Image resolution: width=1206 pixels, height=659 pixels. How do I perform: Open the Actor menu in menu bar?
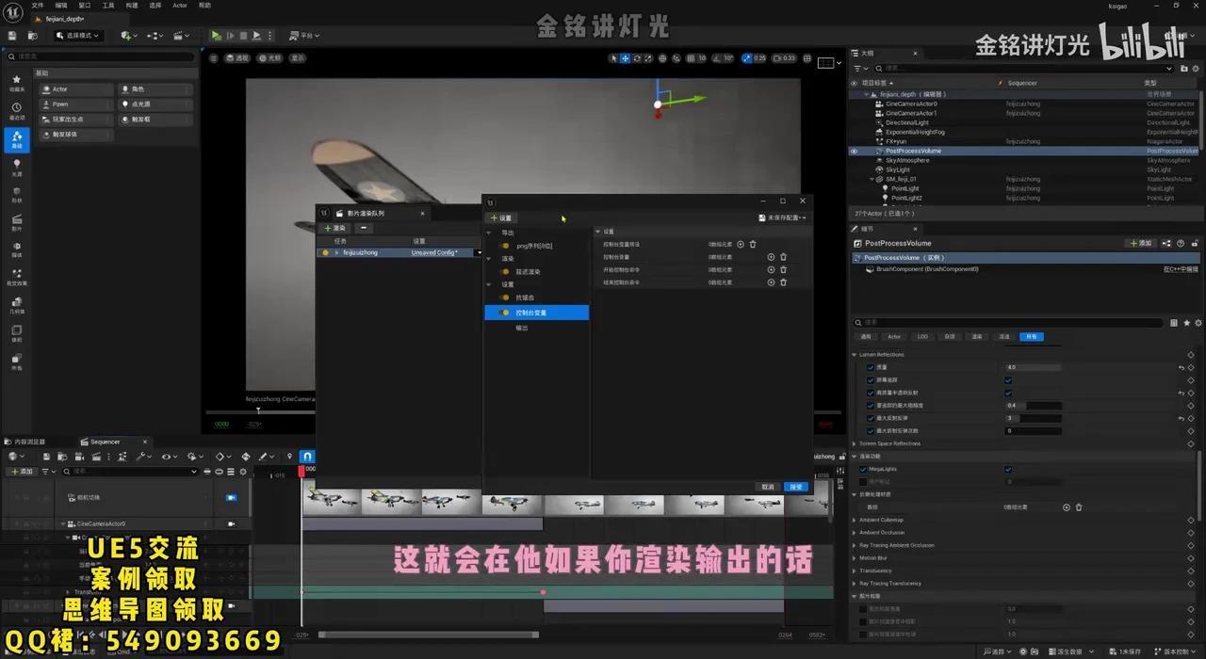click(x=180, y=6)
